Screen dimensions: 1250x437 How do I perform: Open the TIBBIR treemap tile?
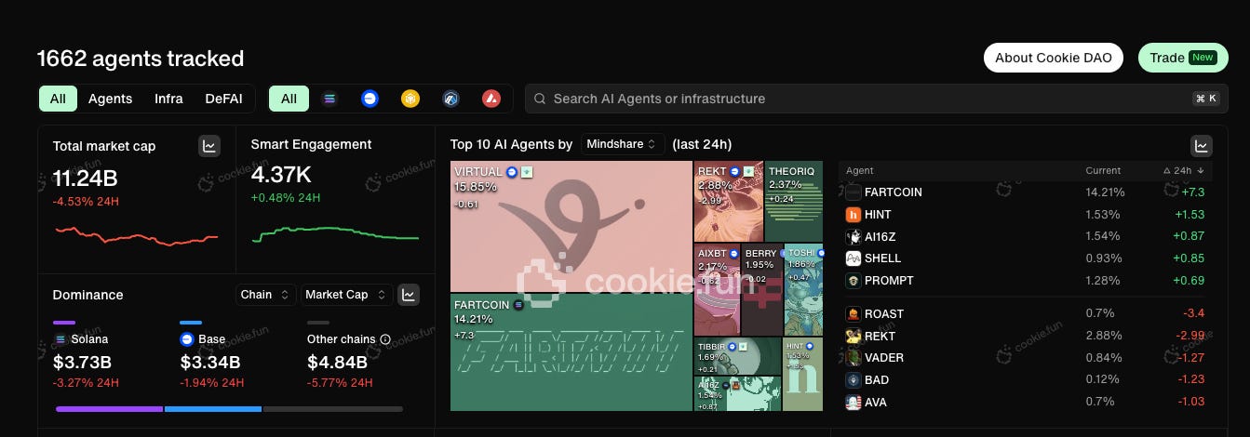point(737,355)
